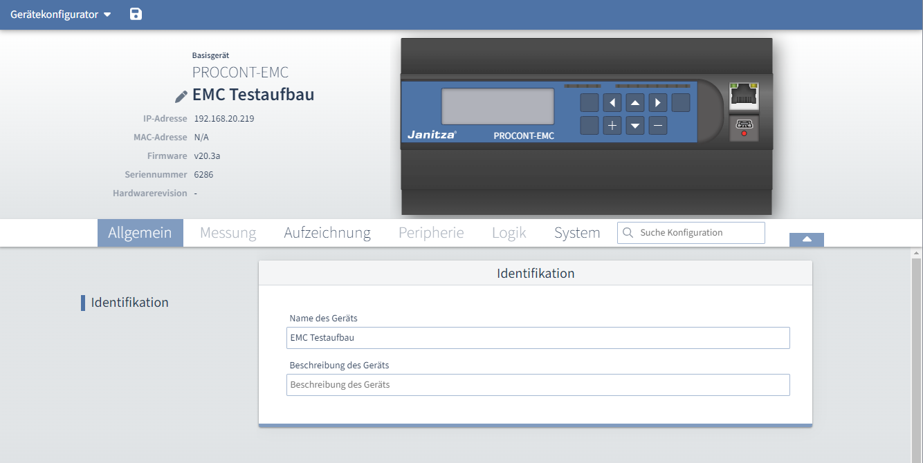This screenshot has width=923, height=463.
Task: Click the magnifier icon in search field
Action: 628,233
